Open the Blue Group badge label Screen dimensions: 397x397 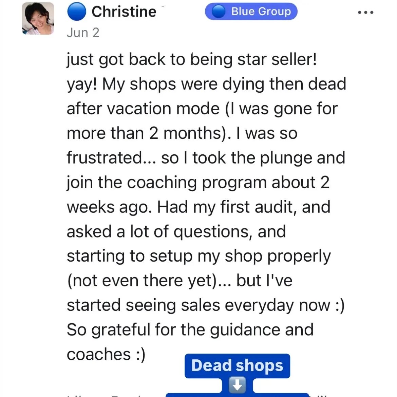[261, 12]
